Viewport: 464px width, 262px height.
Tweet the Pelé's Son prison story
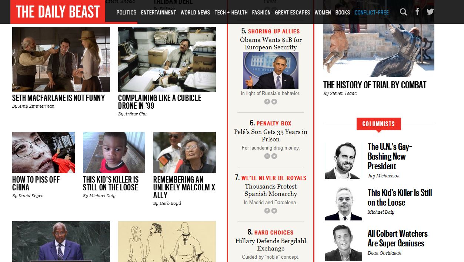tap(274, 156)
